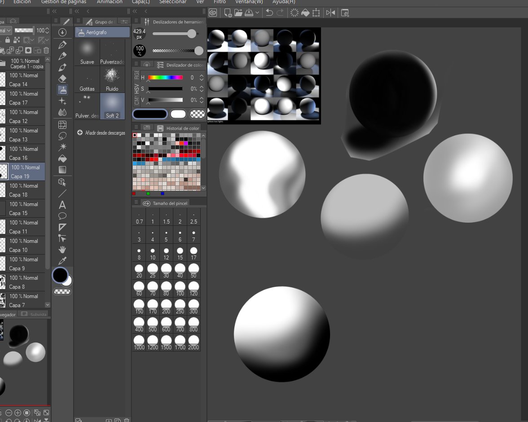Select the Eraser tool in toolbar
Image resolution: width=528 pixels, height=422 pixels.
coord(62,79)
